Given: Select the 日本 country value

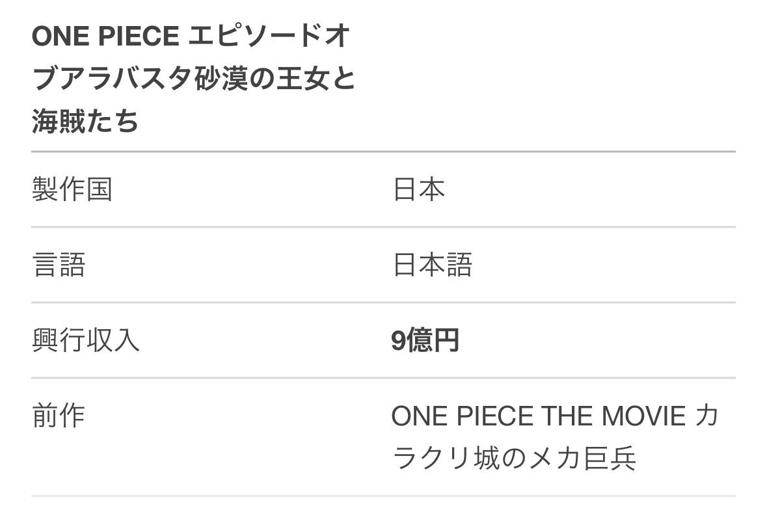Looking at the screenshot, I should tap(419, 190).
